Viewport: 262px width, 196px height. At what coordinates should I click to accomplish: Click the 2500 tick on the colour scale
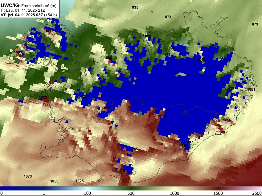[x=257, y=193]
